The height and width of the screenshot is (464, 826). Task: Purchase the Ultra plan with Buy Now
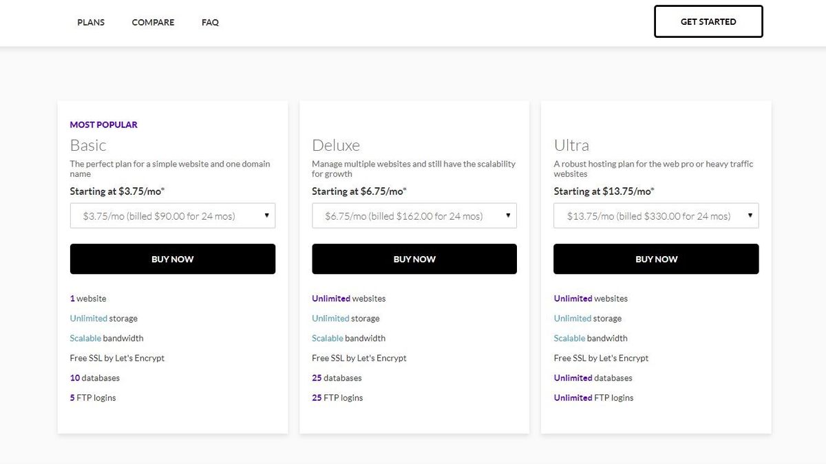pyautogui.click(x=656, y=259)
